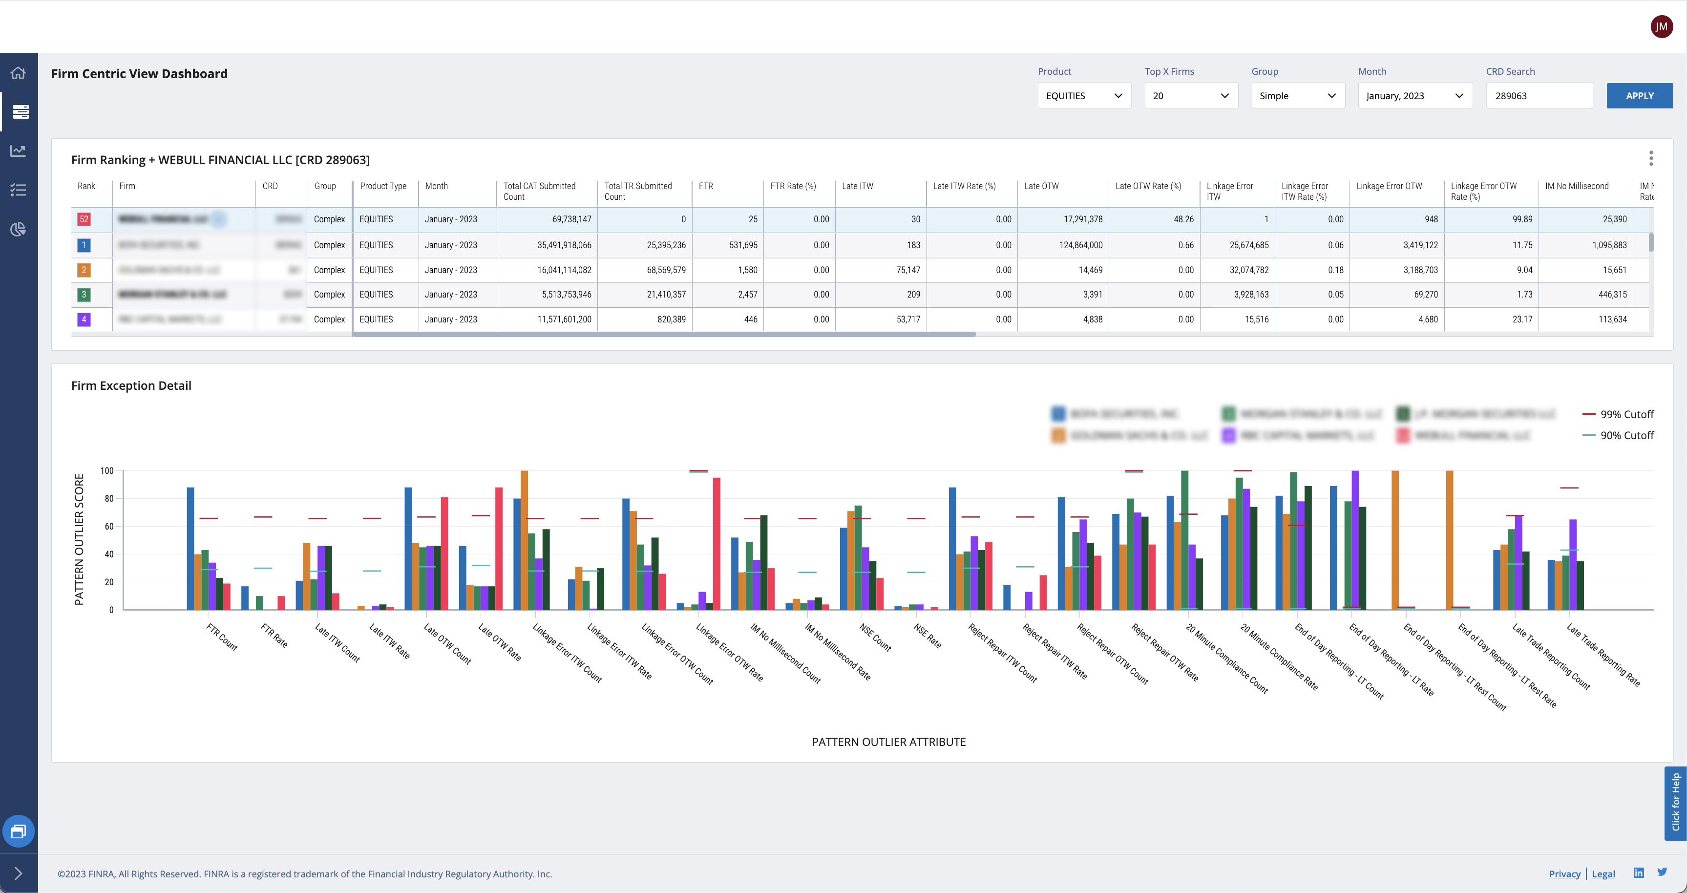
Task: Sort by the FTR Rate (%) header
Action: (793, 186)
